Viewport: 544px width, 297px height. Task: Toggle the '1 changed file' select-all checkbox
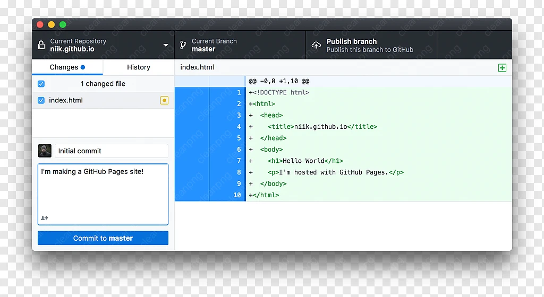click(41, 84)
